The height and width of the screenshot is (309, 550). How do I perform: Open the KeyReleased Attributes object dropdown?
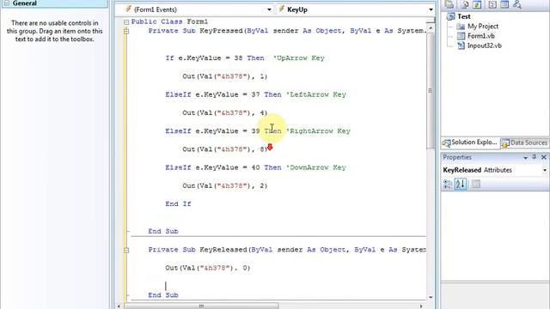(544, 170)
